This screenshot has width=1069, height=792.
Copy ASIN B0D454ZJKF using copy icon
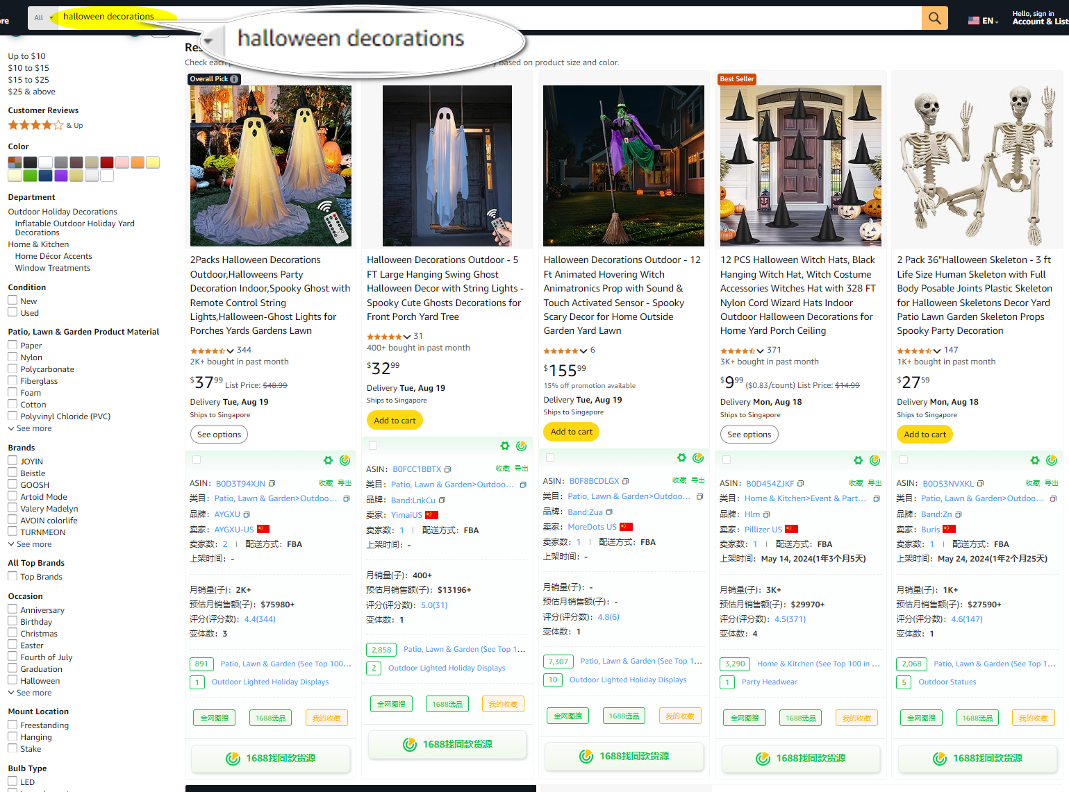[x=800, y=483]
